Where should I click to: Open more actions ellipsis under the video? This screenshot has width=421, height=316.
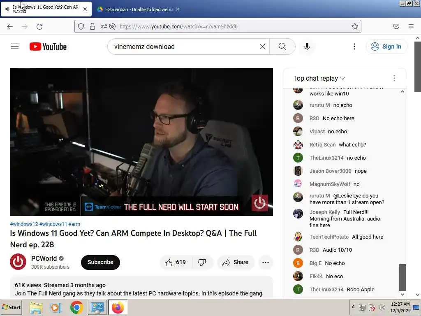click(x=266, y=263)
